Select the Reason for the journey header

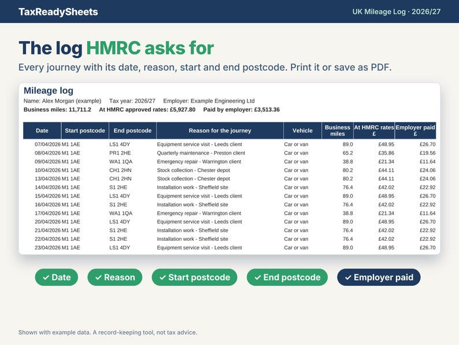click(x=220, y=131)
